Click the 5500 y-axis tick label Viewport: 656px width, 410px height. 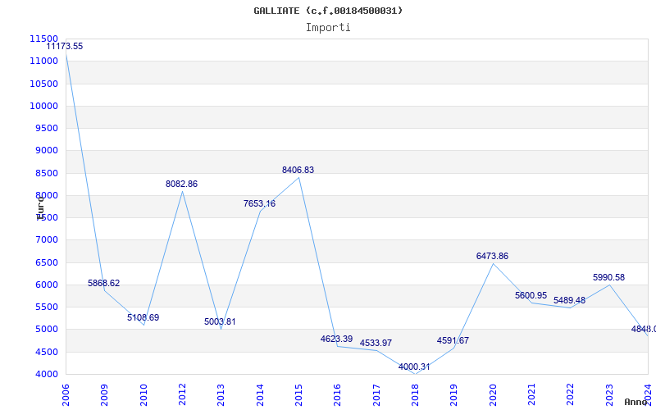tap(46, 307)
